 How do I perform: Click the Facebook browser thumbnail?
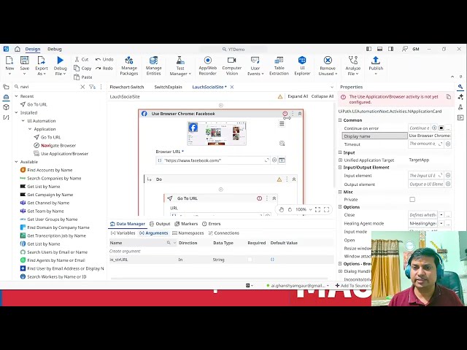(217, 133)
